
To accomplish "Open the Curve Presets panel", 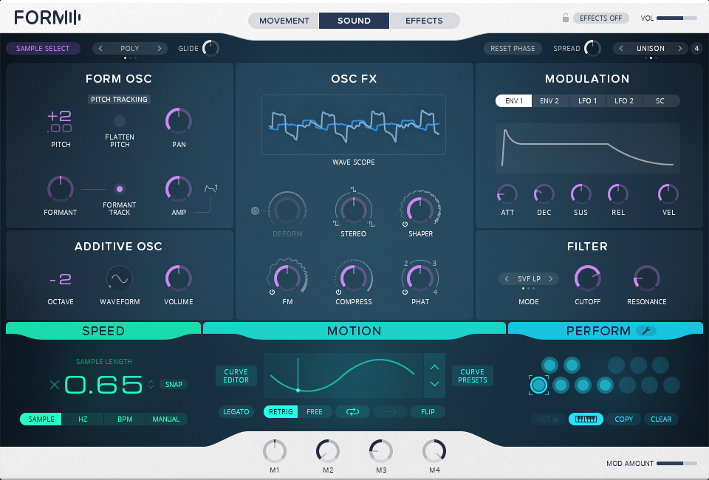I will coord(472,376).
